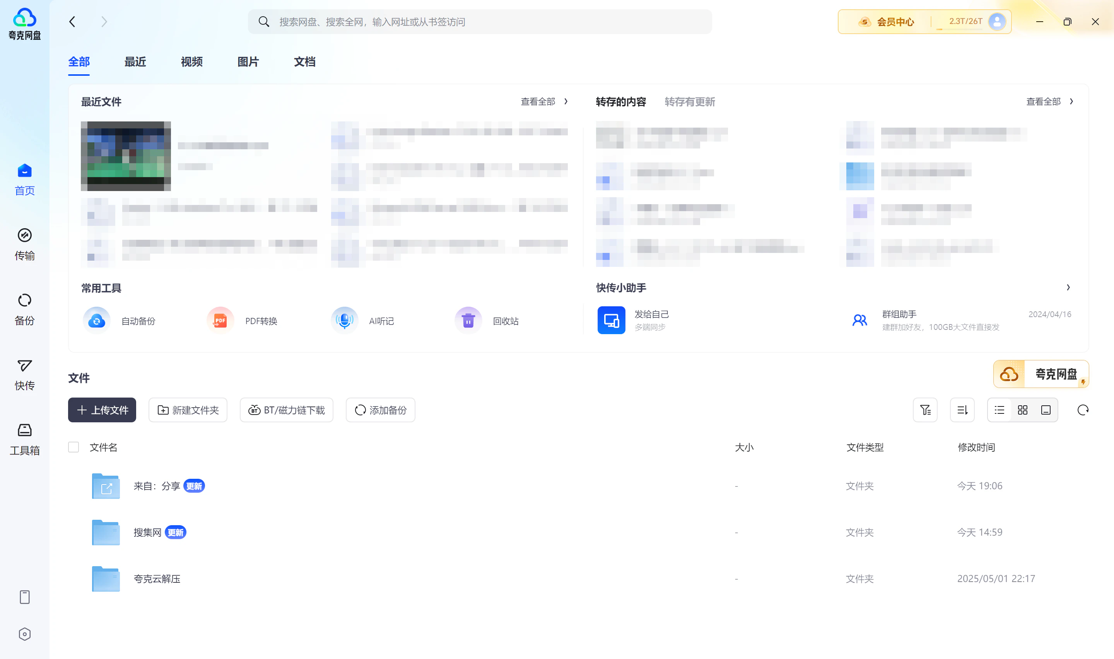
Task: Click the 今天 14:59 modified time
Action: click(x=979, y=532)
